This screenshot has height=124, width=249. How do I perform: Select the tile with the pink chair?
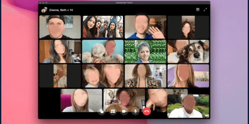click(x=81, y=100)
